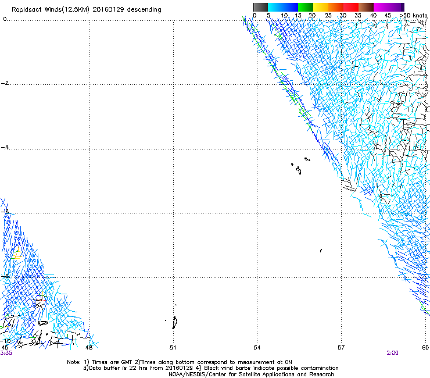Click the small island mark west of 57E
Image resolution: width=430 pixels, height=378 pixels.
(321, 251)
